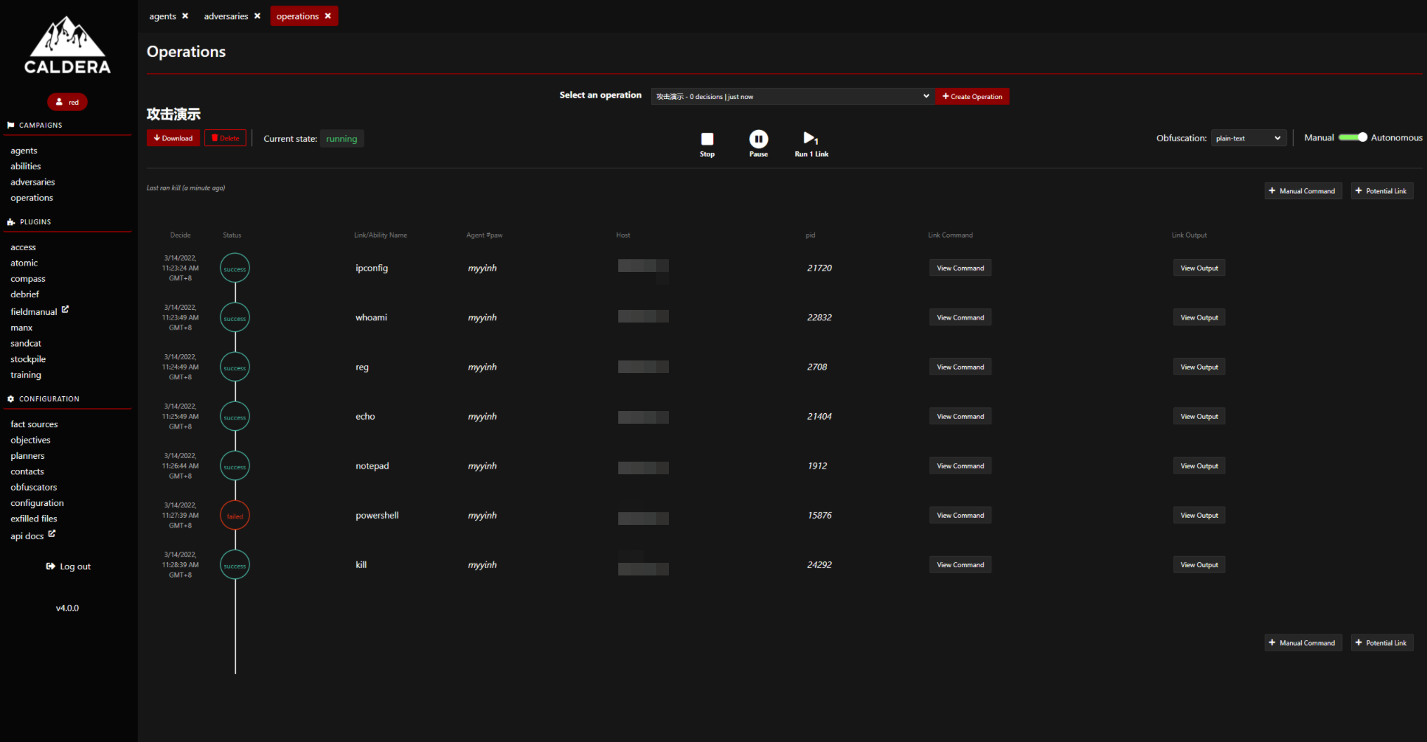
Task: Stop the running operation
Action: 707,144
